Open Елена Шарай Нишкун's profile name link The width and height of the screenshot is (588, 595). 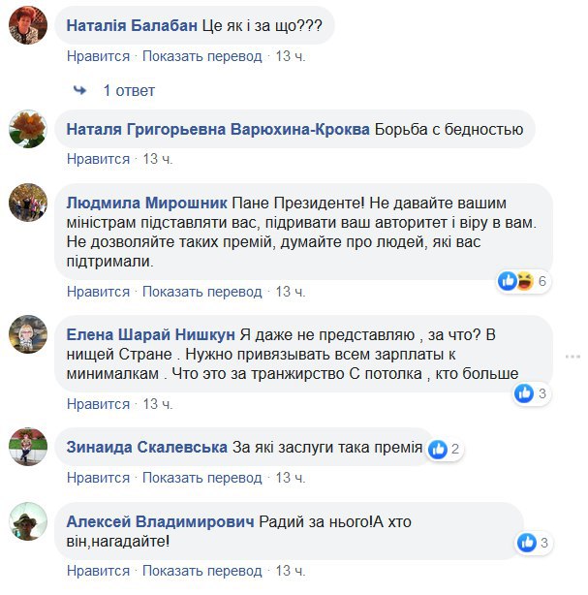(150, 334)
